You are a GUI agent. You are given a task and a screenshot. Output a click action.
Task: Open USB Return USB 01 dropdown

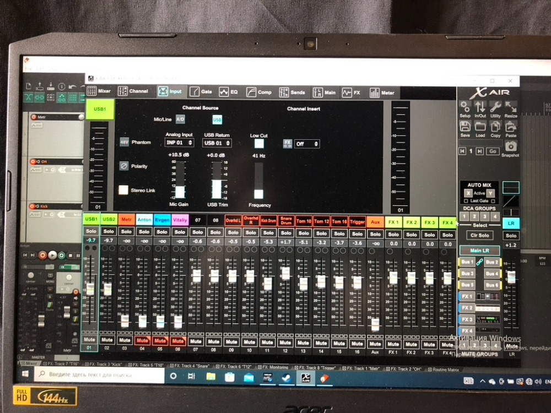click(217, 143)
